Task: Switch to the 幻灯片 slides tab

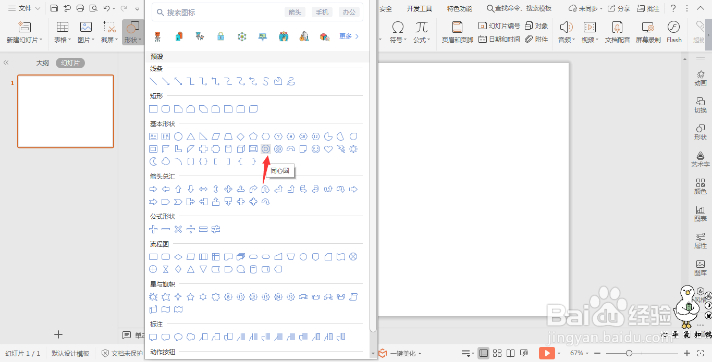Action: tap(70, 63)
